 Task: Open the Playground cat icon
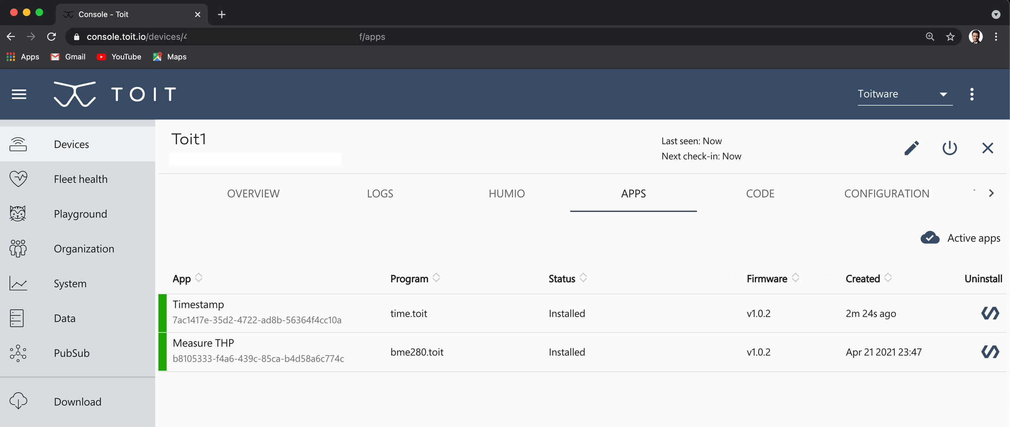click(x=17, y=213)
